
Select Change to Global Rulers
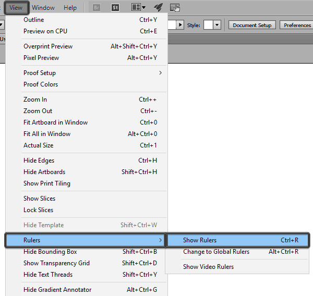pos(237,252)
